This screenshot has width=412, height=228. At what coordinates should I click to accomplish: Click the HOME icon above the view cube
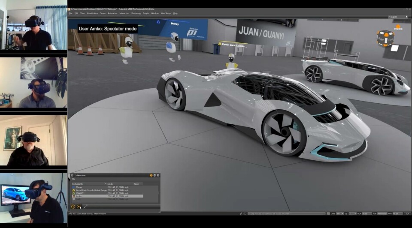pyautogui.click(x=398, y=27)
